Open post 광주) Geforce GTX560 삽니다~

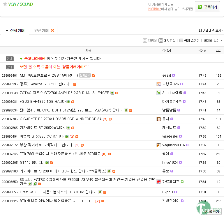pyautogui.click(x=45, y=84)
